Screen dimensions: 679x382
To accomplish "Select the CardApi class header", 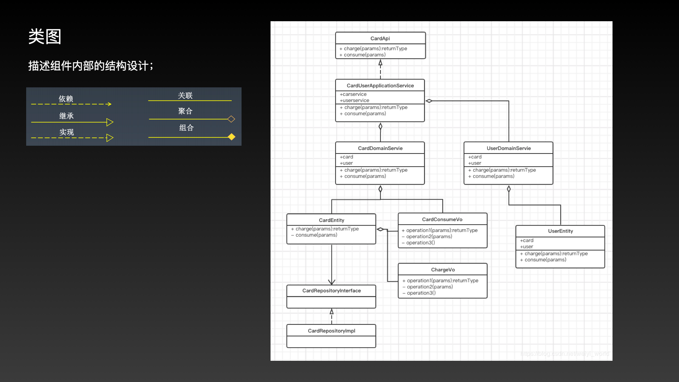I will 380,38.
